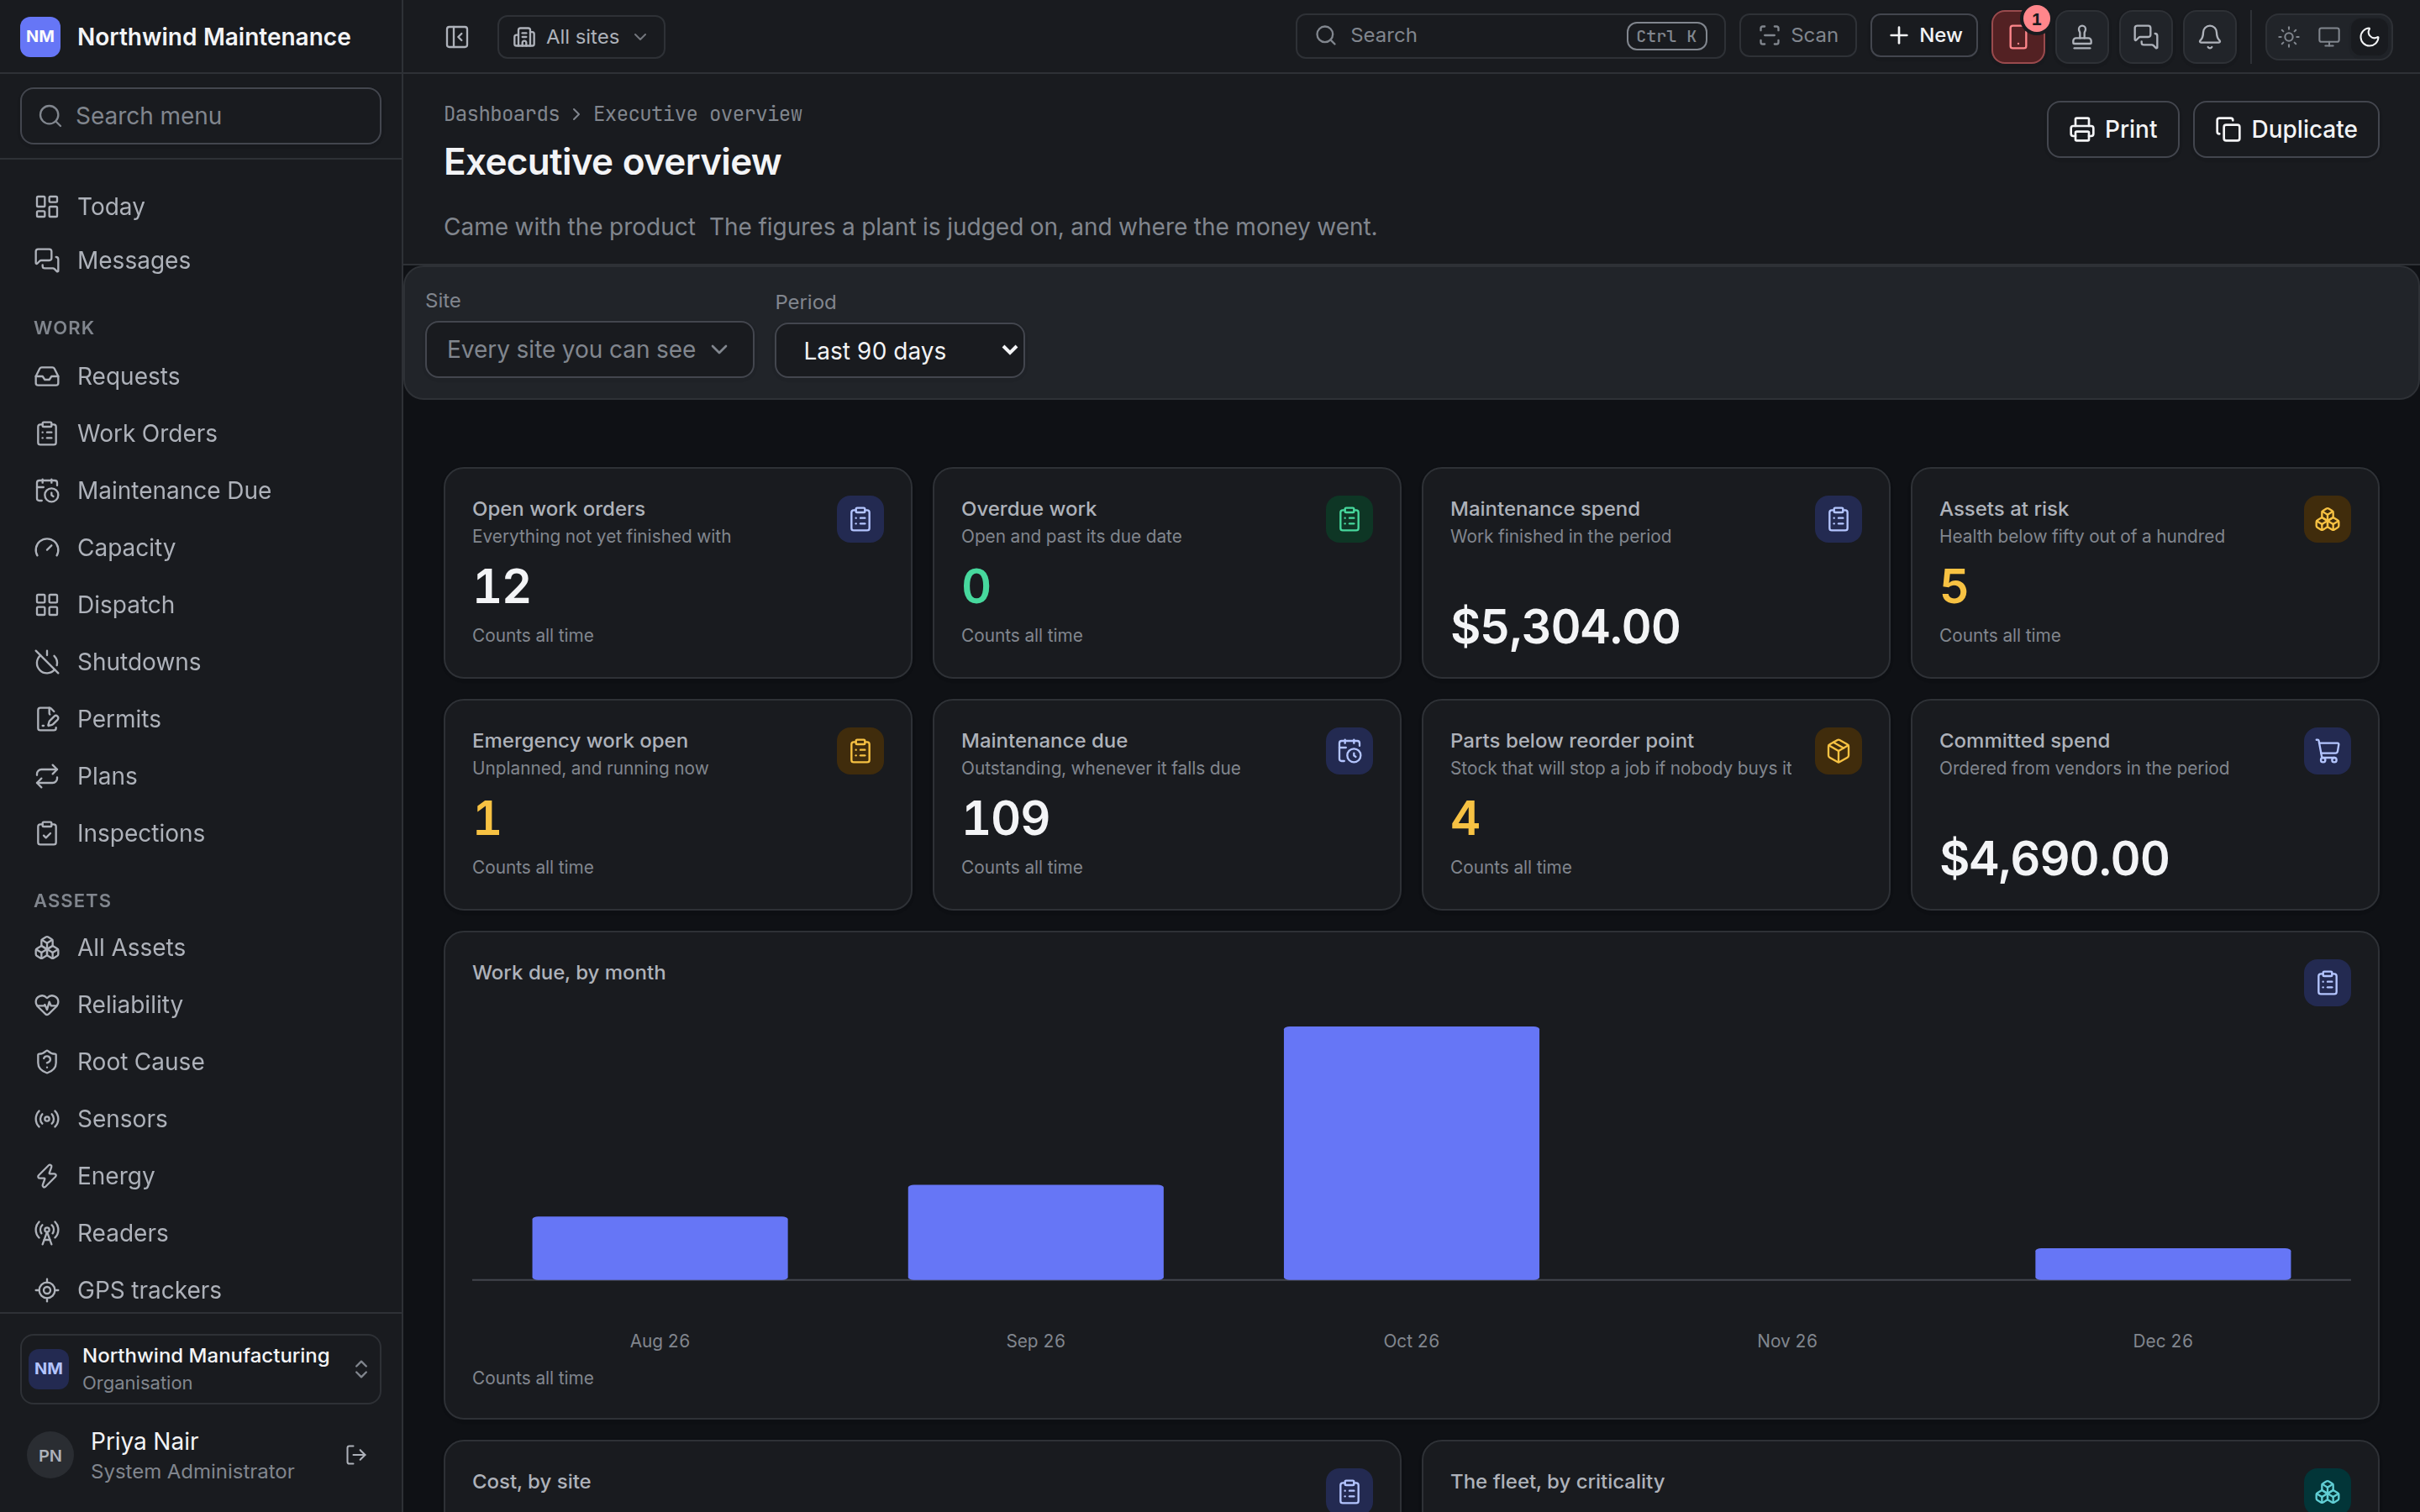This screenshot has height=1512, width=2420.
Task: Click the Overdue work card green icon
Action: pyautogui.click(x=1349, y=519)
